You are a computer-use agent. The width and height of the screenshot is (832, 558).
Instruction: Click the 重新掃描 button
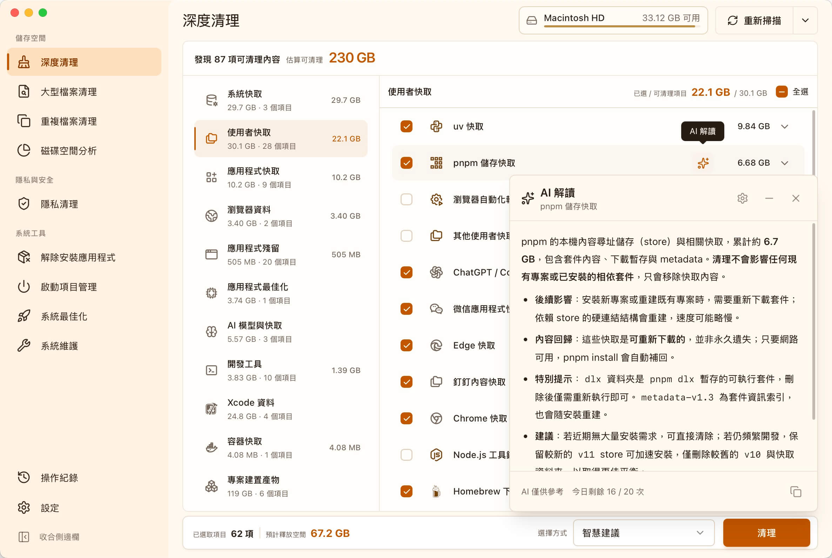point(754,21)
